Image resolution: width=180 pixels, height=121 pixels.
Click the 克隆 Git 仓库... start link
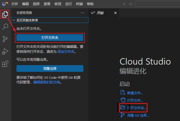click(x=138, y=115)
